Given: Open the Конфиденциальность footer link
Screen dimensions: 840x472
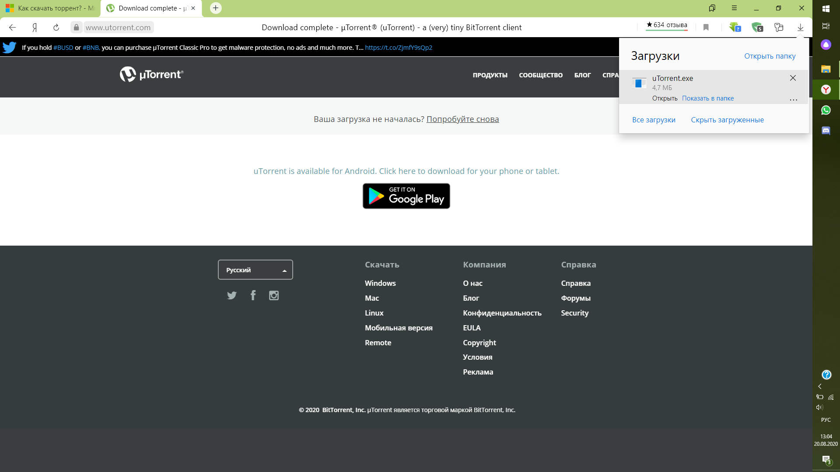Looking at the screenshot, I should pyautogui.click(x=502, y=313).
